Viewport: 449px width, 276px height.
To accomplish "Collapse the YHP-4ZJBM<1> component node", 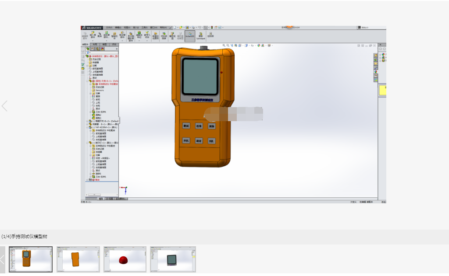I will (87, 127).
